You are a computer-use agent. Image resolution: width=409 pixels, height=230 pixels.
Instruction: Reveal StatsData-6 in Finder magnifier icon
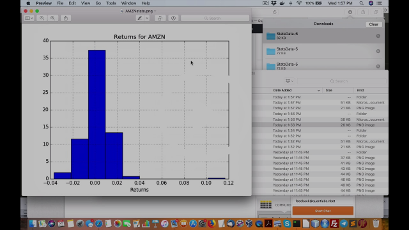(x=378, y=36)
